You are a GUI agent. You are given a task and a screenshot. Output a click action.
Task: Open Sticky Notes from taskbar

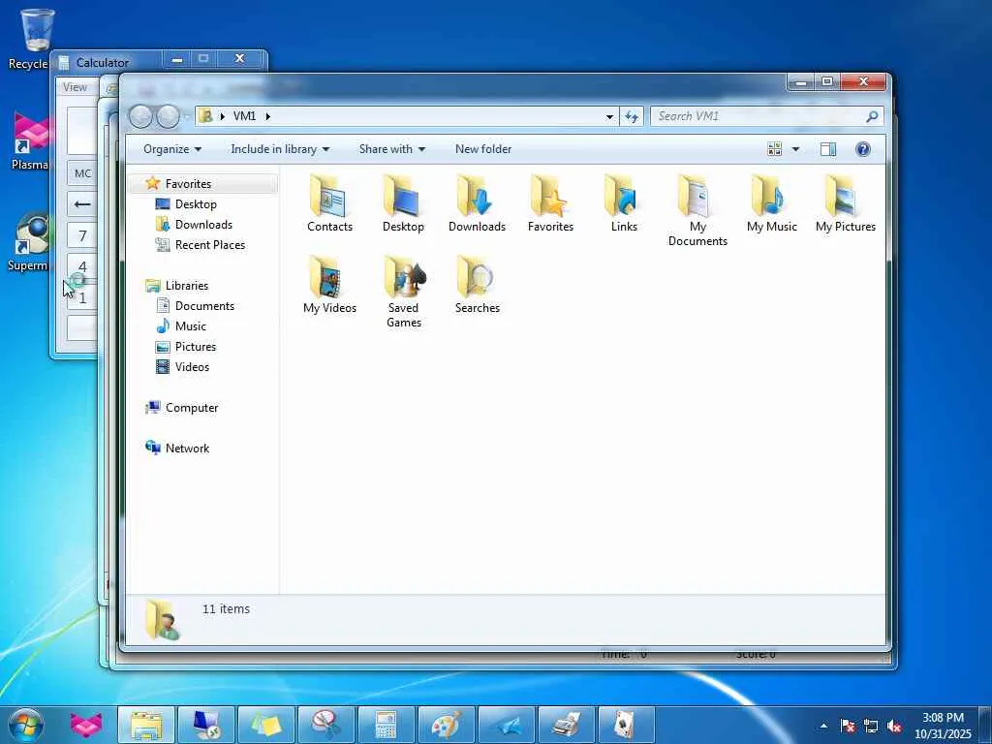coord(266,725)
